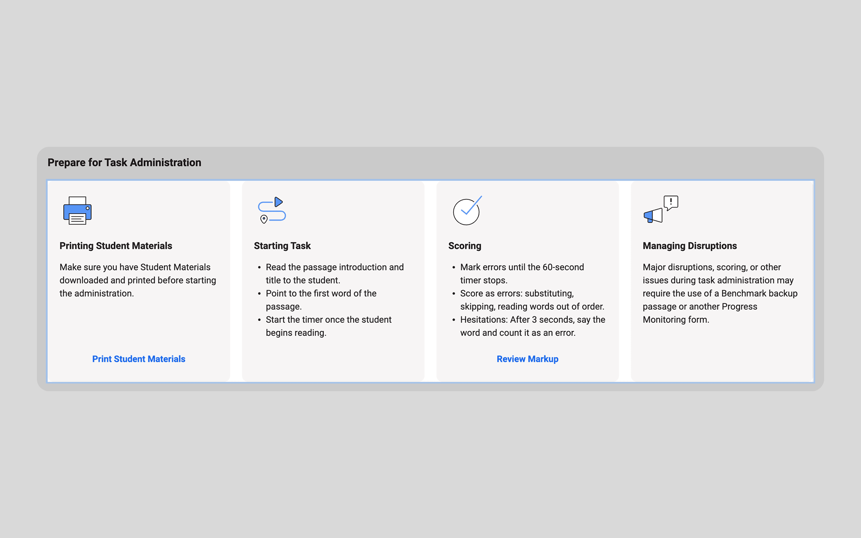Click the Printing Student Materials heading text
The width and height of the screenshot is (861, 538).
pyautogui.click(x=115, y=246)
